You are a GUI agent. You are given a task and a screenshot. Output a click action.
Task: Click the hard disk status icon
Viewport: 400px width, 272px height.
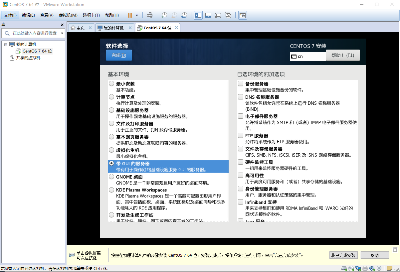(344, 268)
